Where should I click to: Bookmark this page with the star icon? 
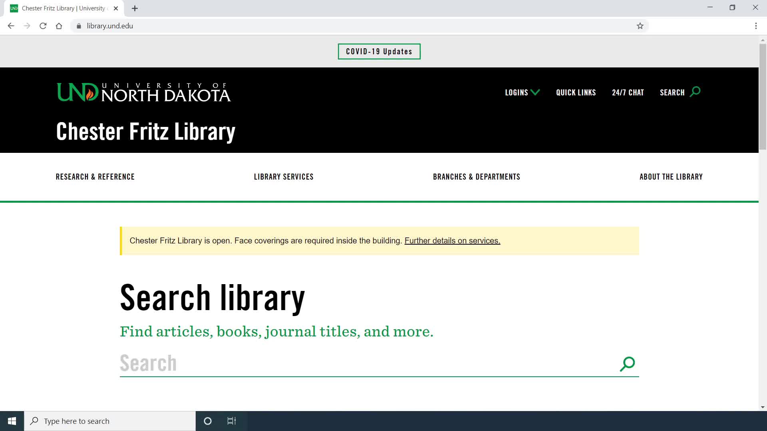coord(640,26)
